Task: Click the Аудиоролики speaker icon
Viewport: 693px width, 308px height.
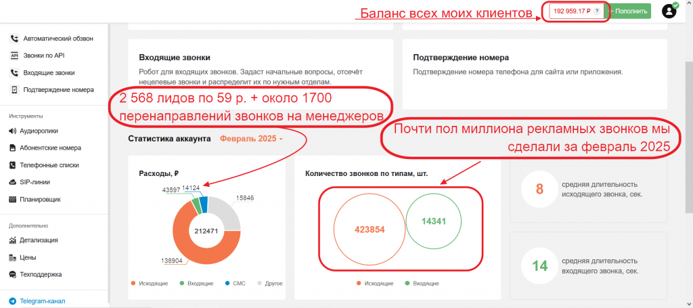Action: click(12, 131)
